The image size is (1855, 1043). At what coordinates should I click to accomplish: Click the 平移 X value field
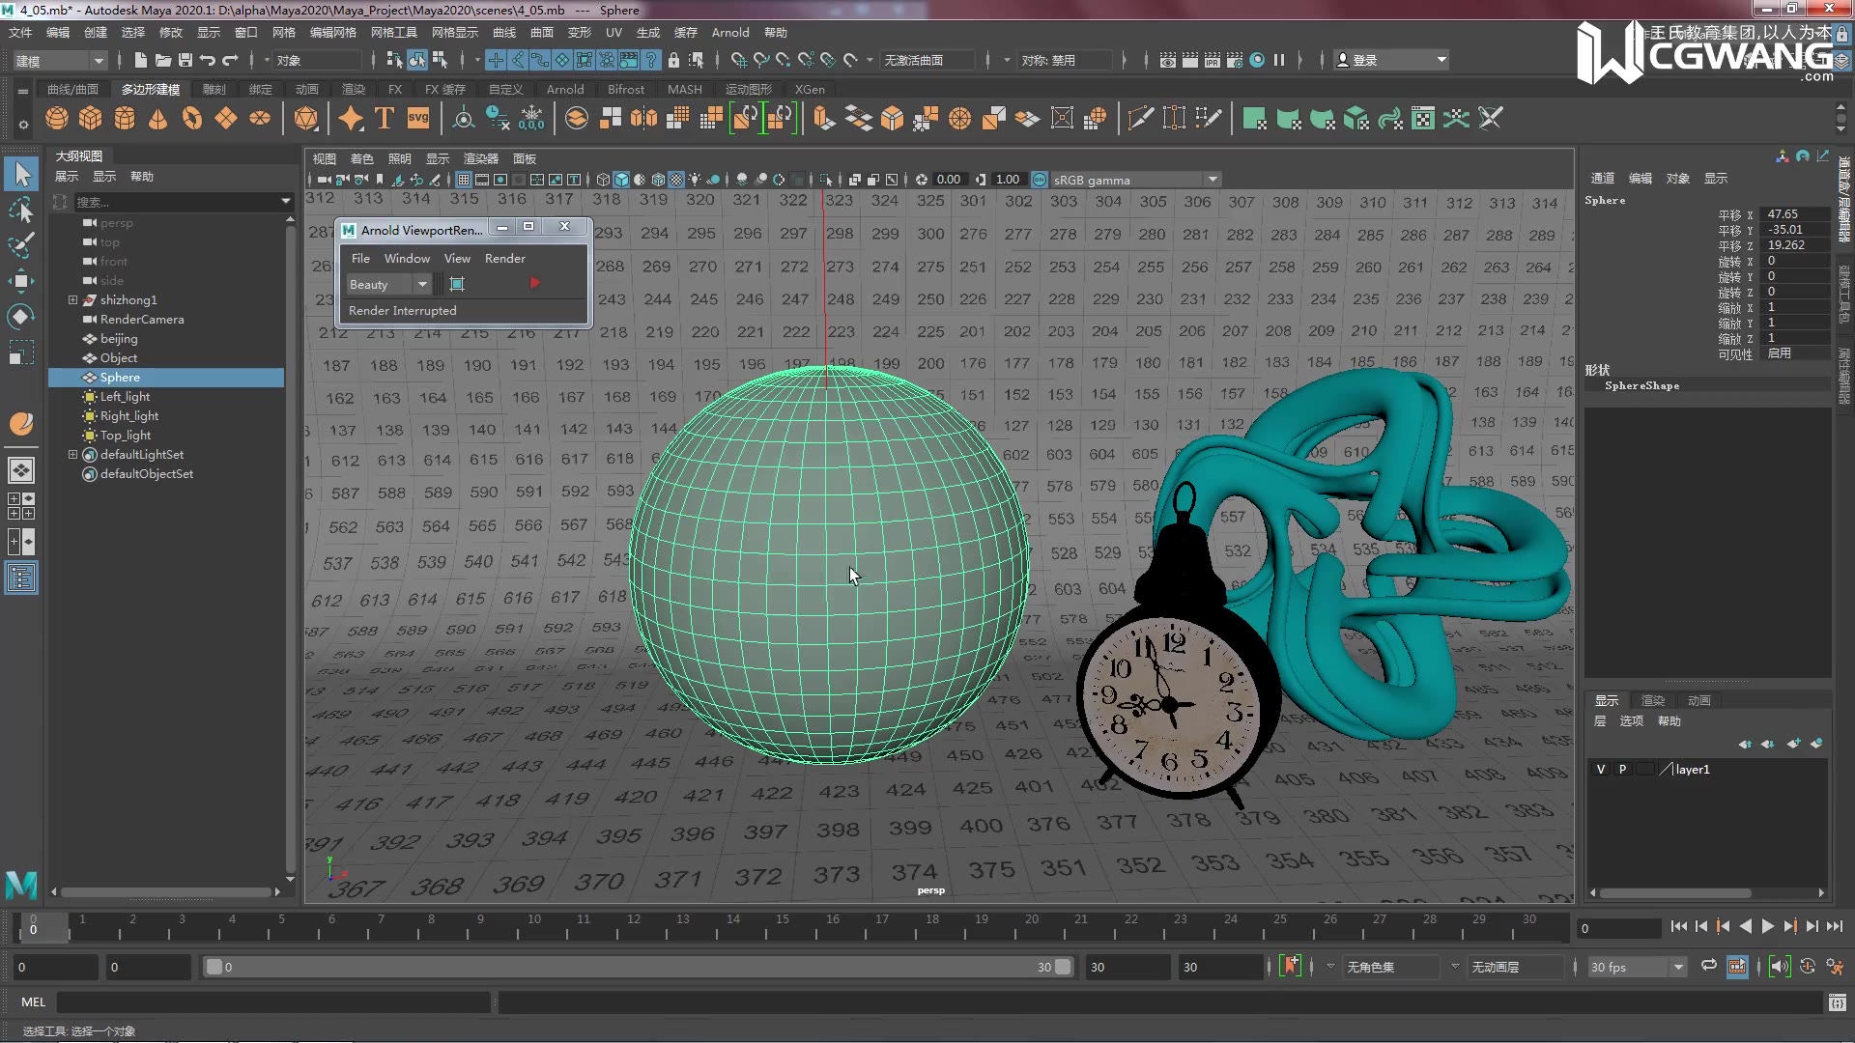1795,214
